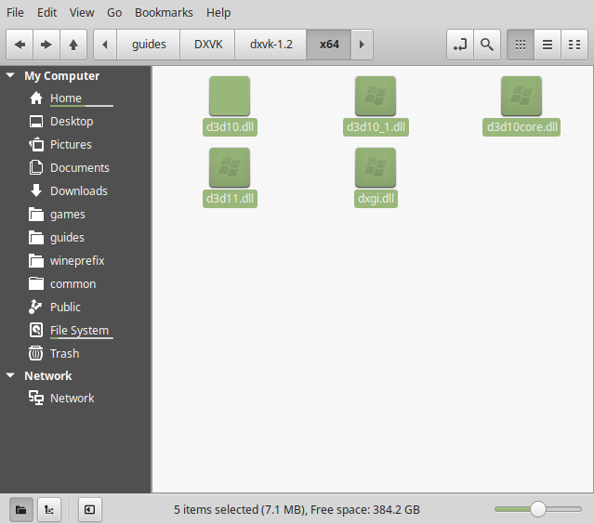The width and height of the screenshot is (594, 524).
Task: Hide the sidebar with the status bar button
Action: point(90,510)
